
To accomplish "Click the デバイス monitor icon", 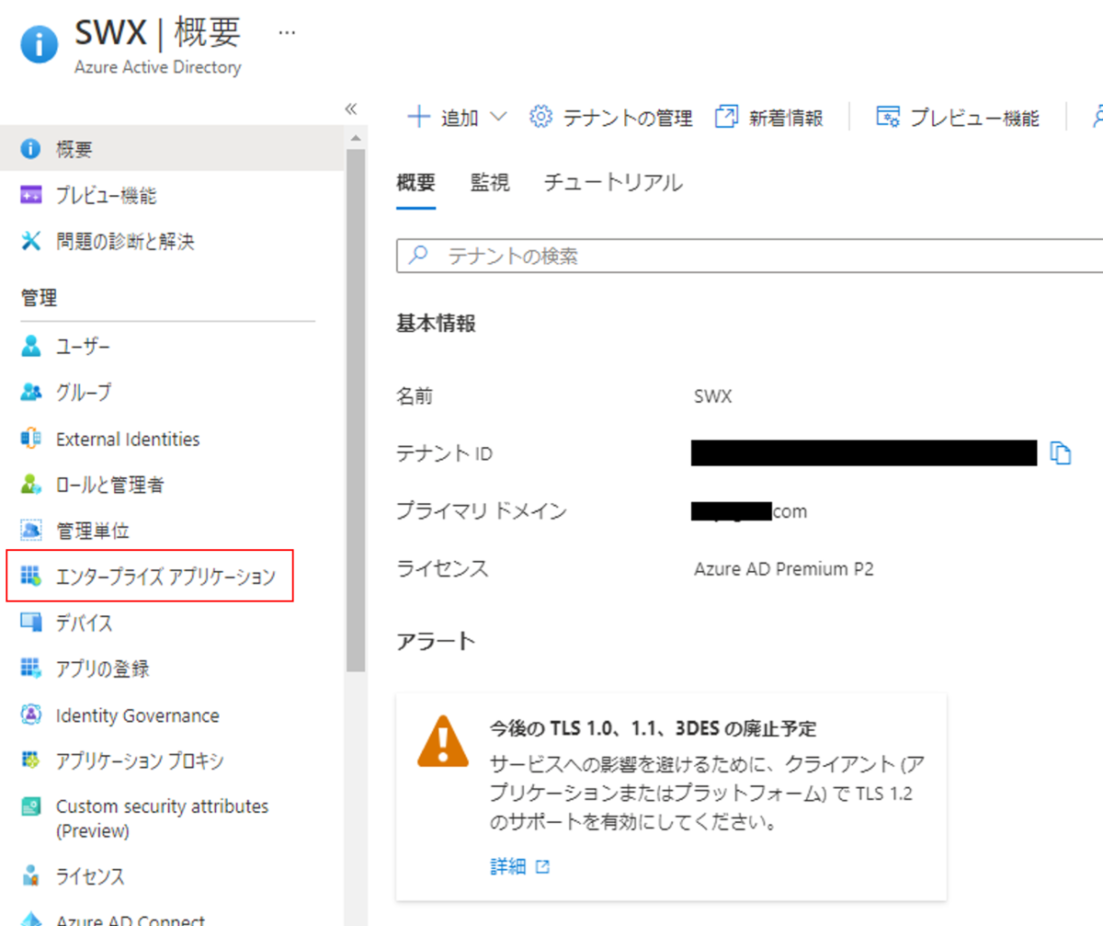I will coord(31,623).
